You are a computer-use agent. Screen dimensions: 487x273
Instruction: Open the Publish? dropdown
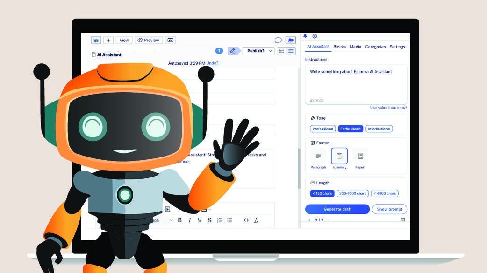270,51
